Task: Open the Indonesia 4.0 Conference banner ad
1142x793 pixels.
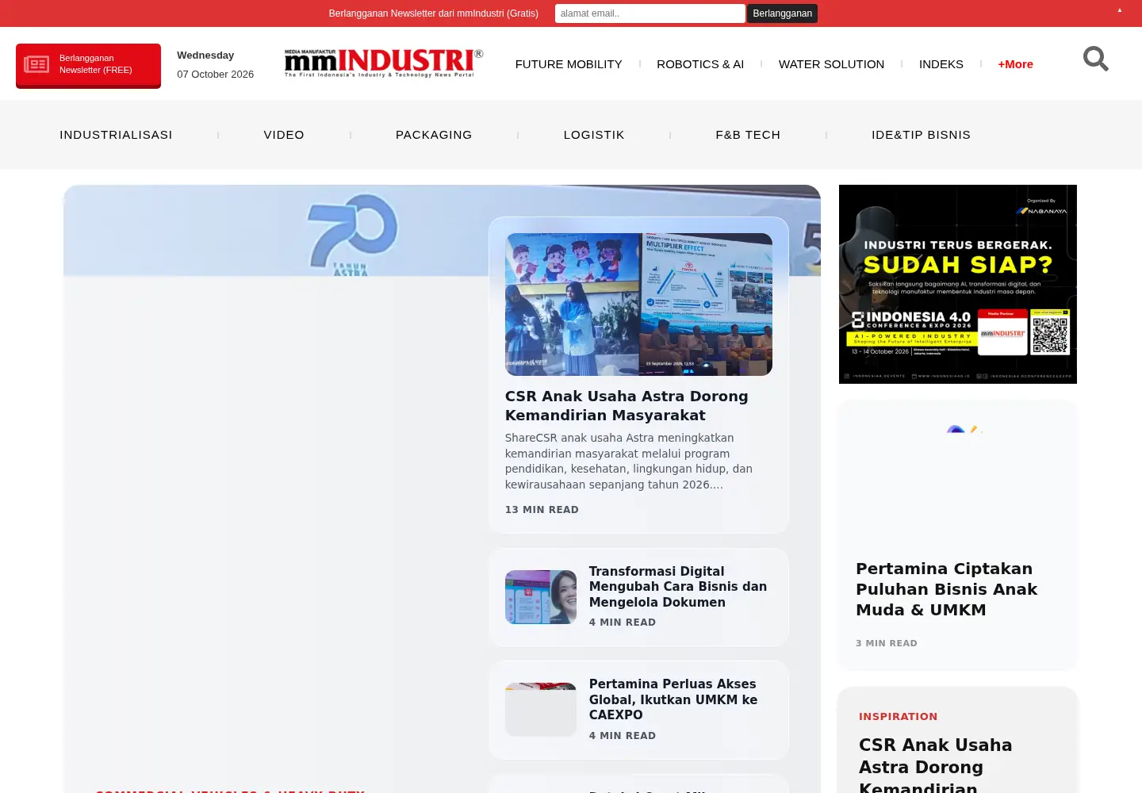Action: click(x=958, y=284)
